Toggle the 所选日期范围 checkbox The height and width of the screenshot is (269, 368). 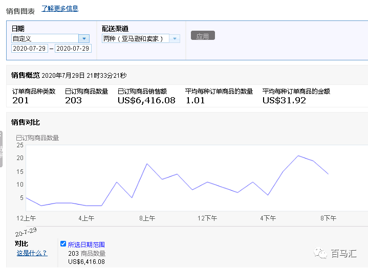[63, 244]
